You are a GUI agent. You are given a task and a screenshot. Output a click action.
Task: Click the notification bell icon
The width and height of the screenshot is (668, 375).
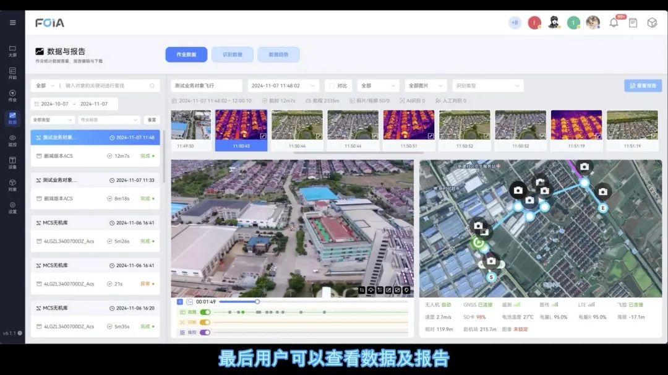[614, 23]
